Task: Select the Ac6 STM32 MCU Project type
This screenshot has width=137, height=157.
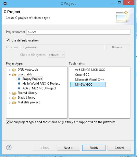Action: 39,88
